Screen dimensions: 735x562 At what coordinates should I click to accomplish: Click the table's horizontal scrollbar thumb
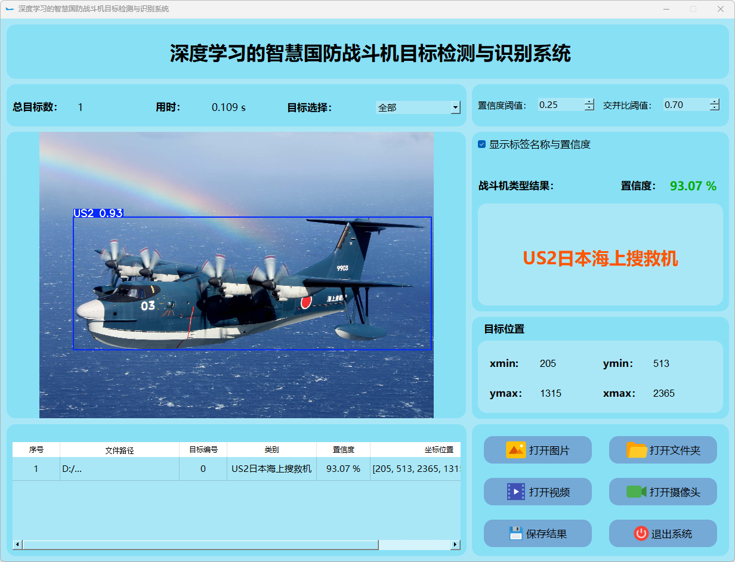click(x=200, y=545)
